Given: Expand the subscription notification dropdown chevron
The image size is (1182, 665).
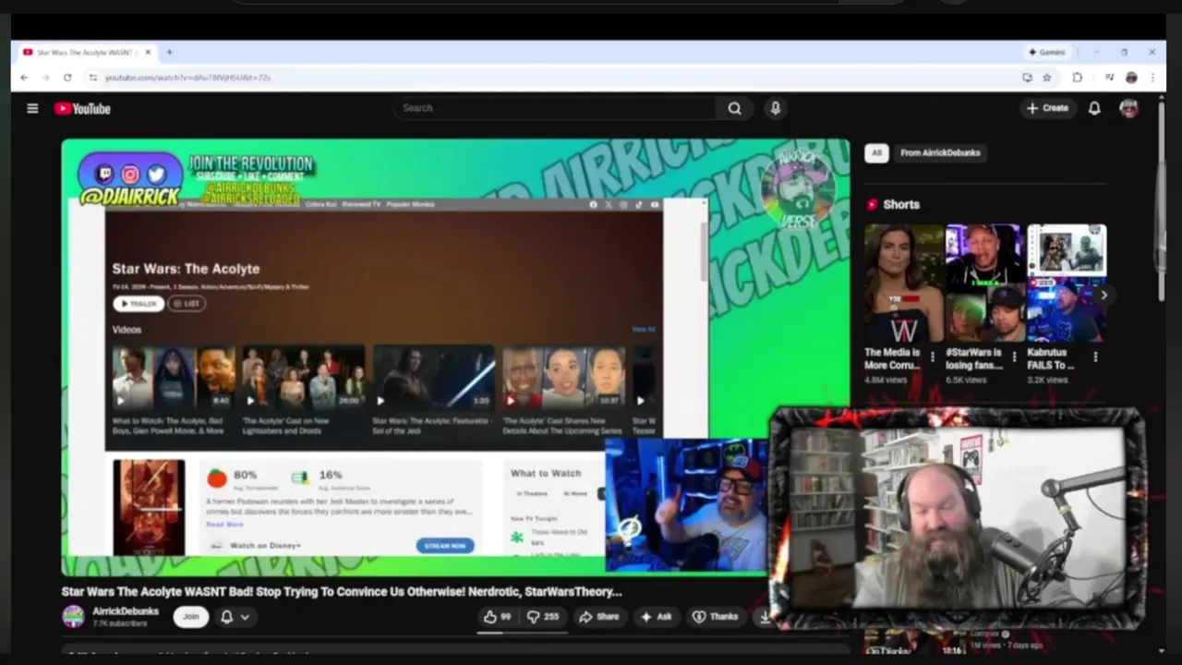Looking at the screenshot, I should [245, 616].
